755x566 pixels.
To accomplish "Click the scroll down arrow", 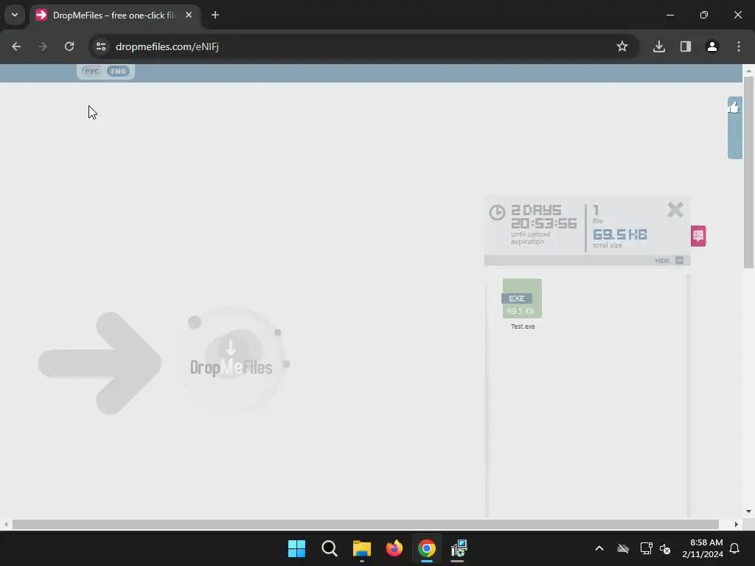I will [x=748, y=511].
